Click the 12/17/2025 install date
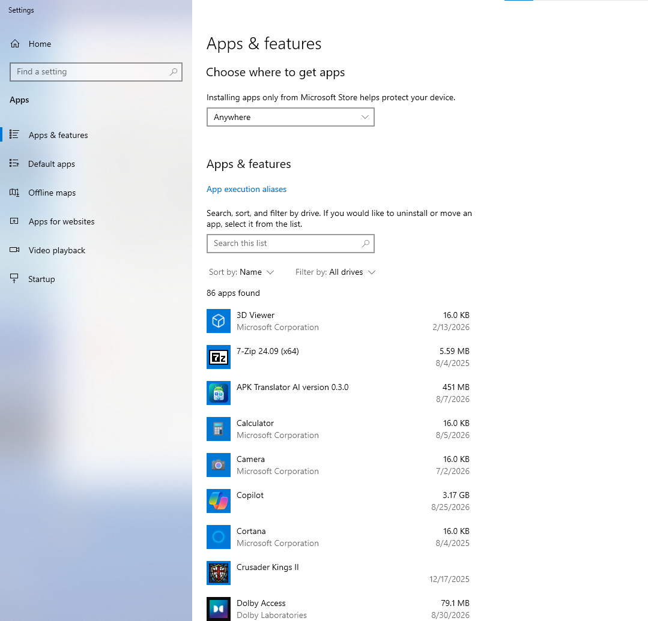The height and width of the screenshot is (621, 648). [x=449, y=579]
